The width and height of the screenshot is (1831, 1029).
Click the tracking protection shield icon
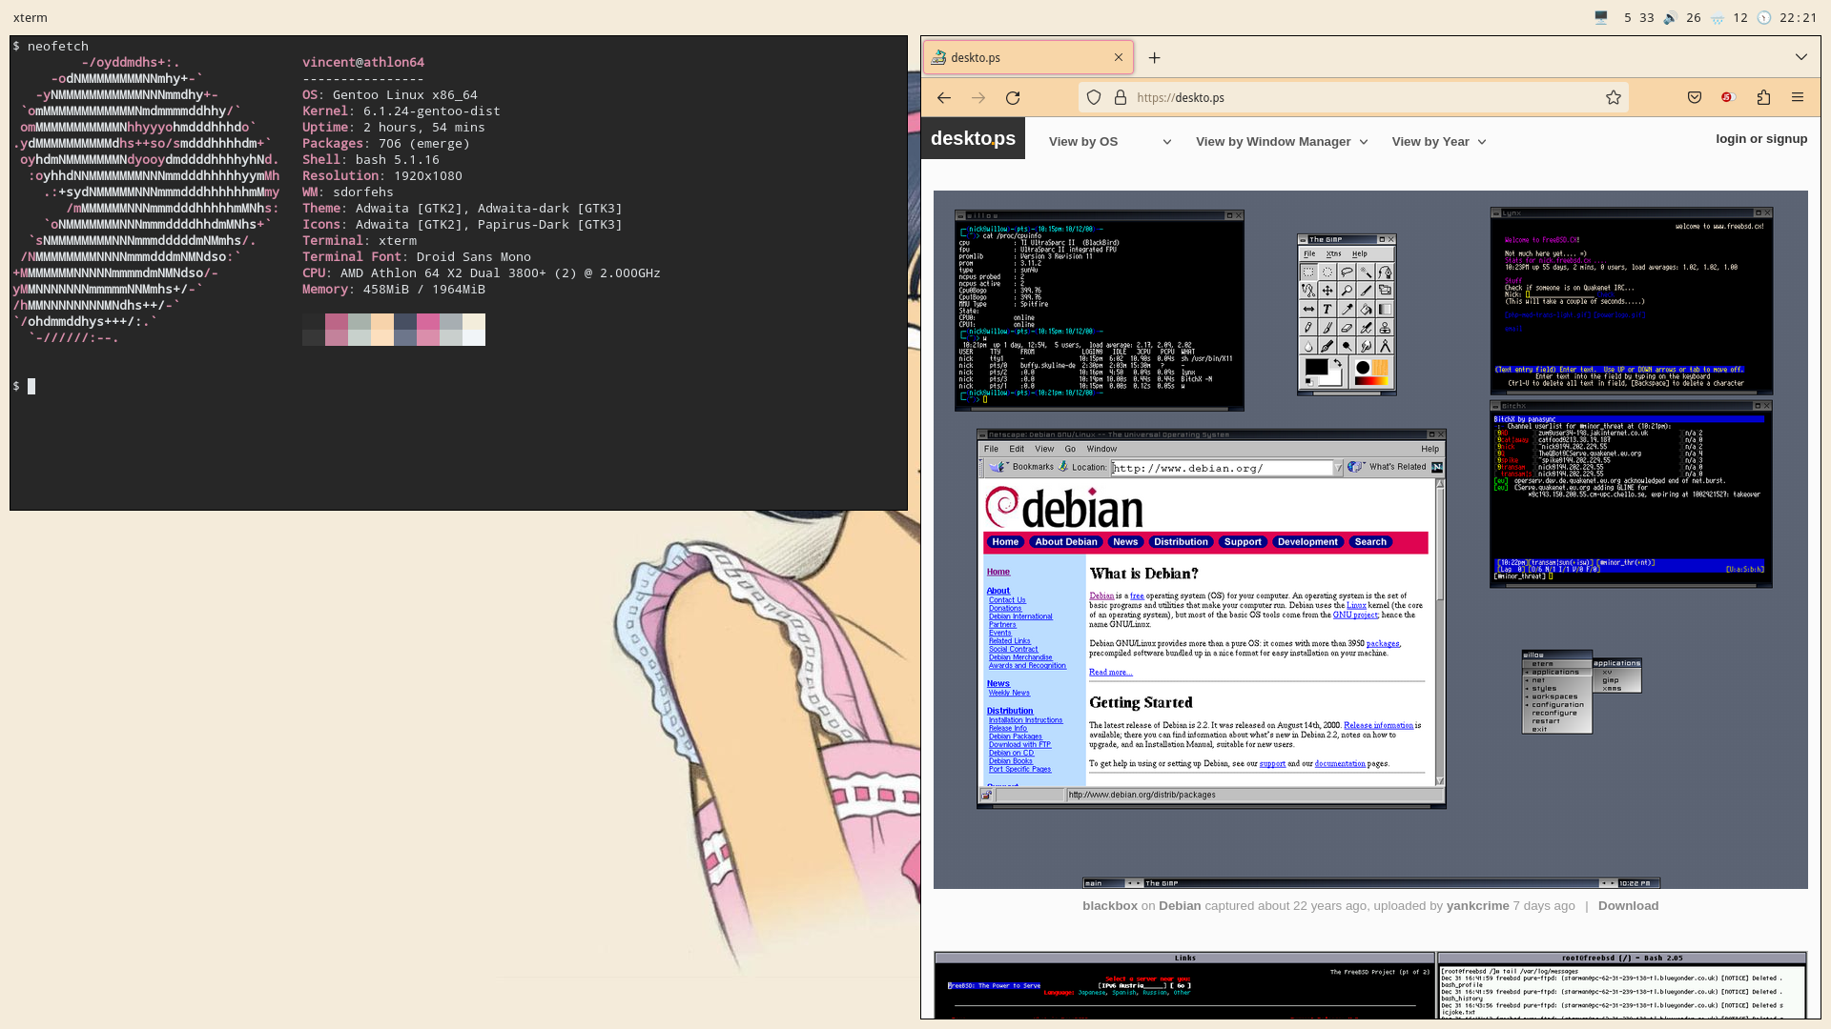(1094, 97)
